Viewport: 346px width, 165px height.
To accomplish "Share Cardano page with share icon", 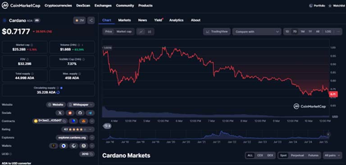I will pos(91,21).
